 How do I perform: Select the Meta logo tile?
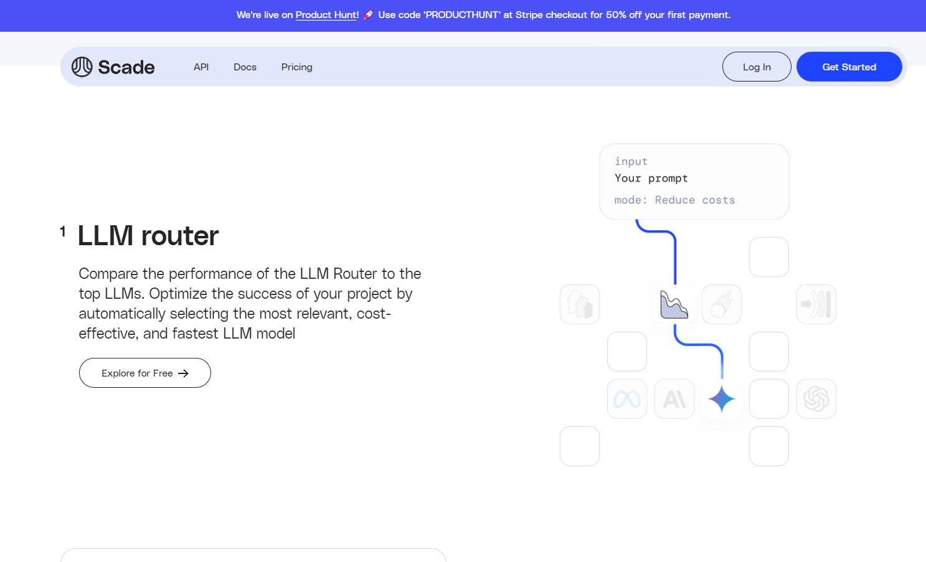[x=626, y=399]
